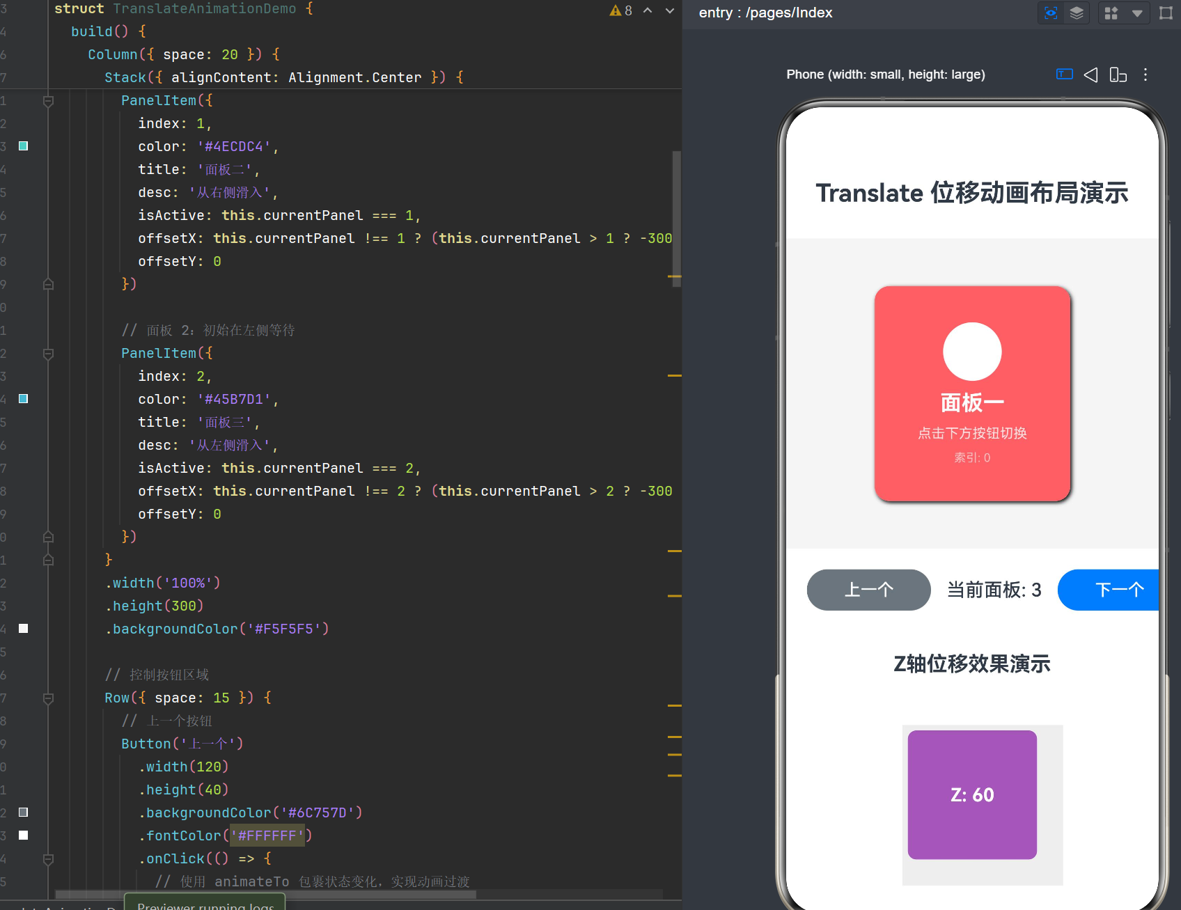Image resolution: width=1181 pixels, height=910 pixels.
Task: Go to next highlighted problem arrow
Action: click(x=670, y=10)
